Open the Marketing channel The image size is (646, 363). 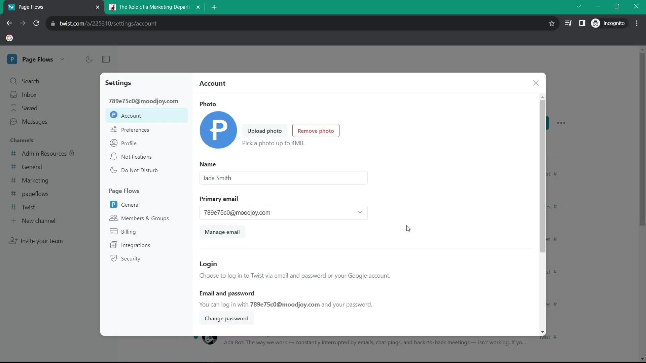coord(29,180)
